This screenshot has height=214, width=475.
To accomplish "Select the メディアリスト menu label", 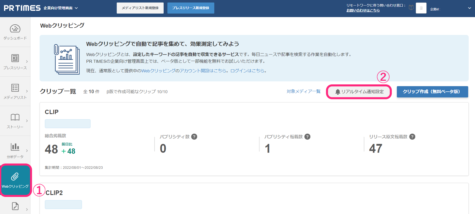I will [x=15, y=97].
